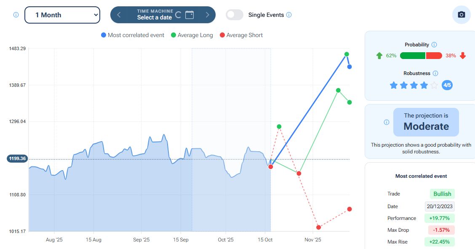475x249 pixels.
Task: Go to previous Time Machine date arrow
Action: [x=119, y=15]
